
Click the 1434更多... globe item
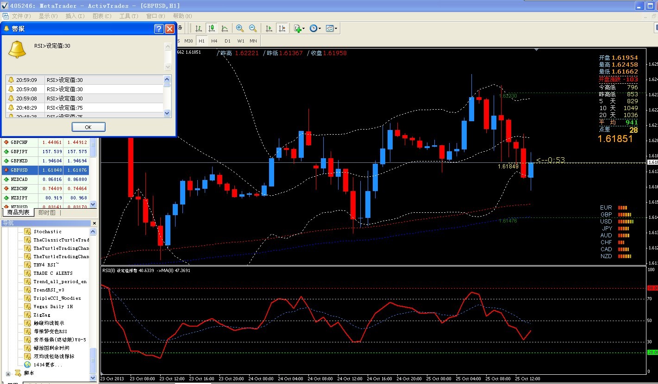point(43,365)
